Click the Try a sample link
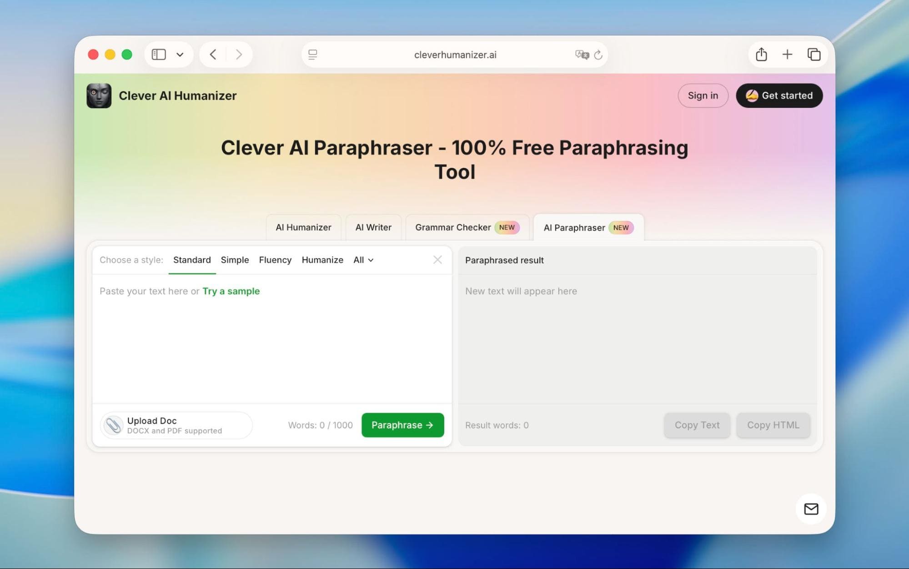Screen dimensions: 909x569 [x=231, y=291]
